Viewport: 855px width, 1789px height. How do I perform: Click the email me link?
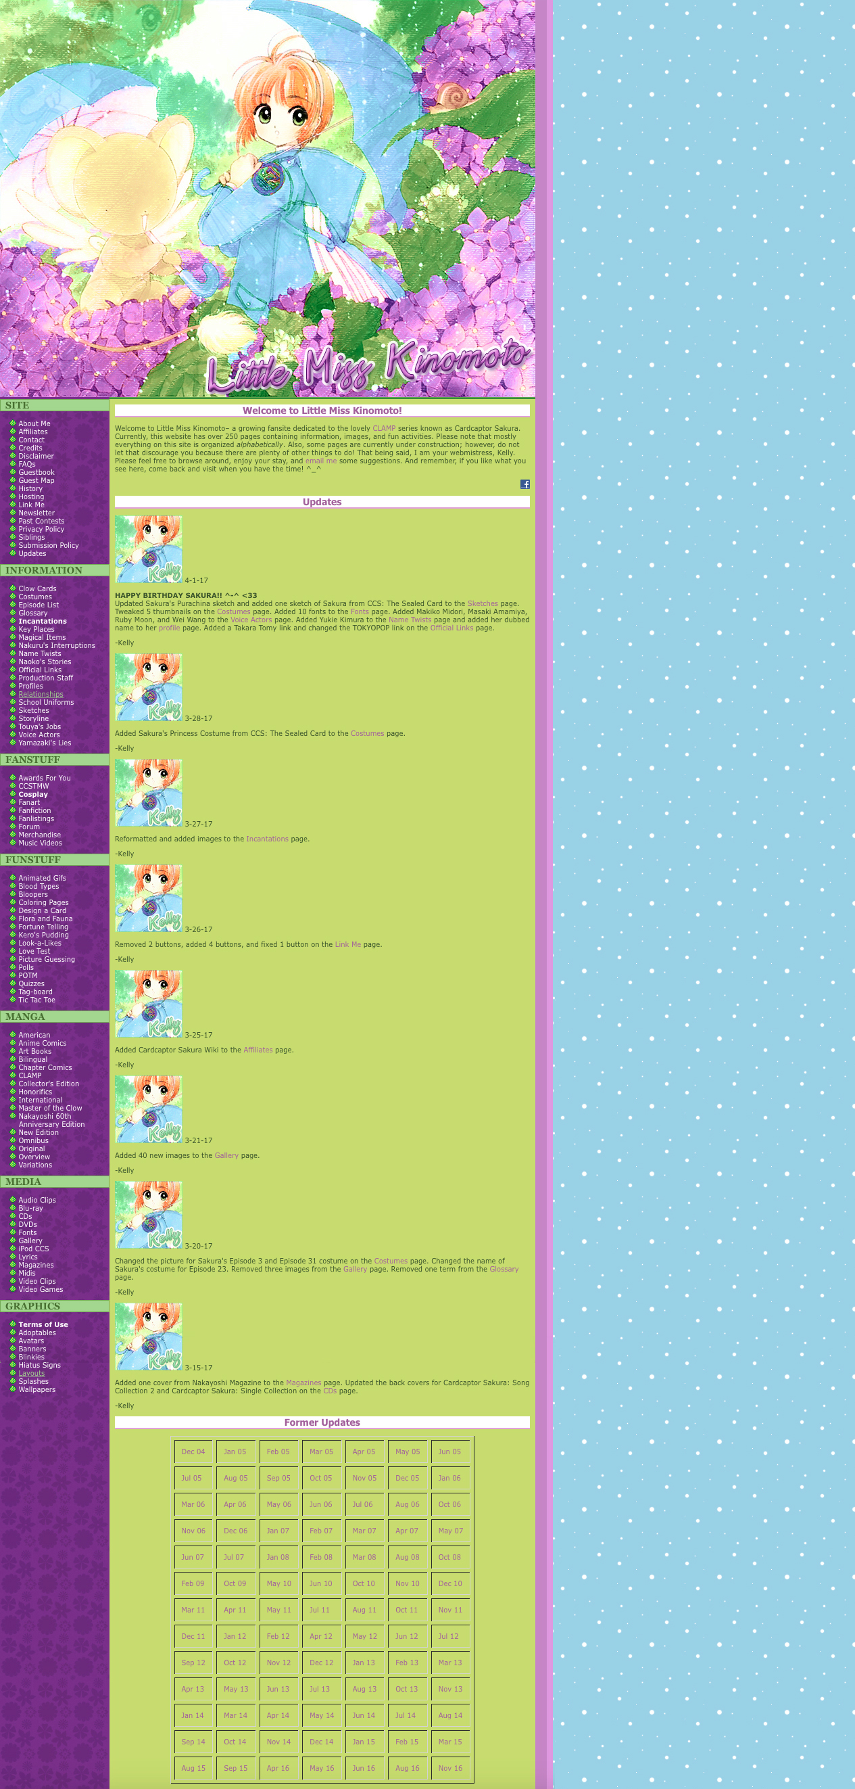(x=320, y=461)
